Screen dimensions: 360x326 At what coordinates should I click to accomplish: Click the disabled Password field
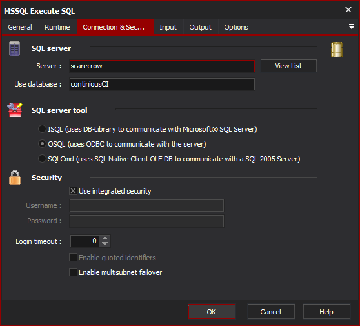146,221
